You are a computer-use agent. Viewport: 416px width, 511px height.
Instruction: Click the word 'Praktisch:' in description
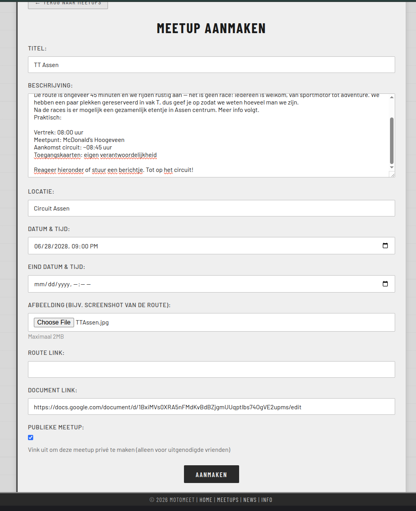pos(48,117)
